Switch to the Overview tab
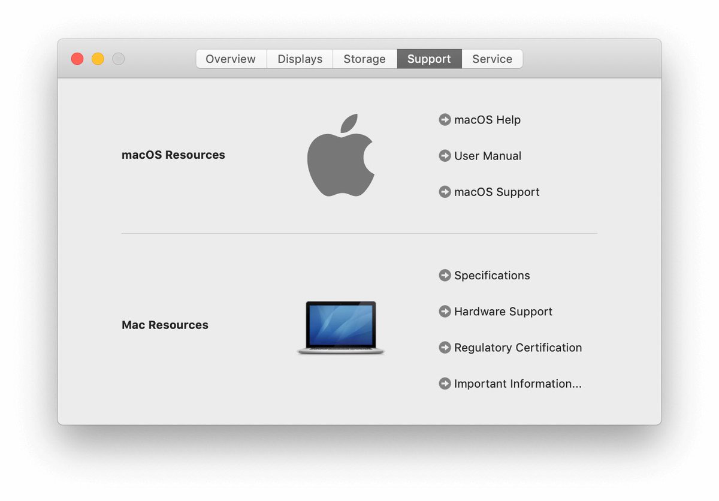Image resolution: width=719 pixels, height=501 pixels. tap(231, 59)
